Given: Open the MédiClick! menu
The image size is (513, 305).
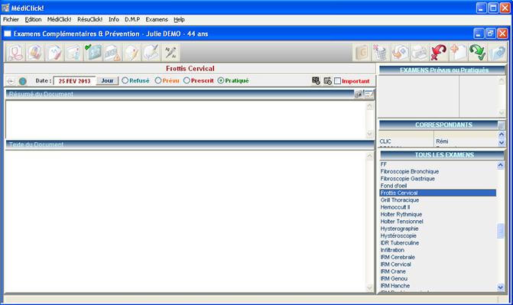Looking at the screenshot, I should [x=59, y=20].
